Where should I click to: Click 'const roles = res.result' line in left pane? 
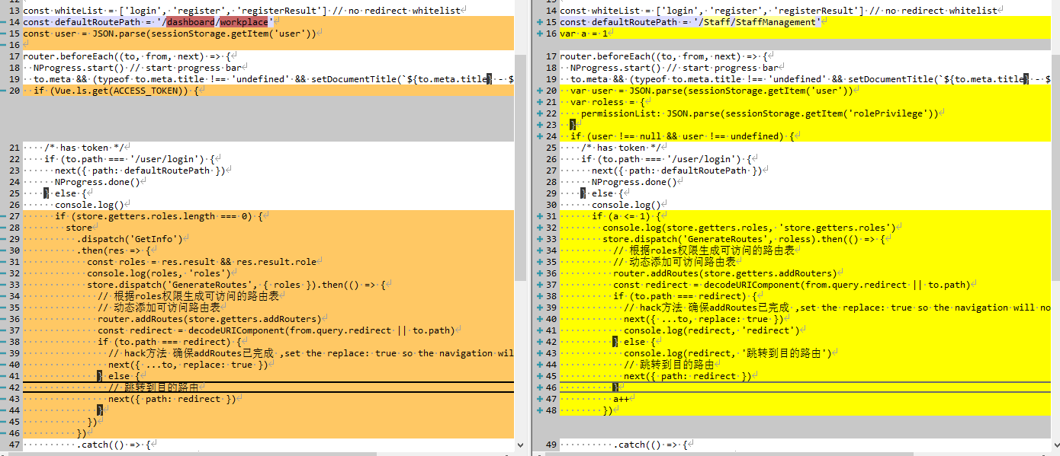[x=201, y=262]
